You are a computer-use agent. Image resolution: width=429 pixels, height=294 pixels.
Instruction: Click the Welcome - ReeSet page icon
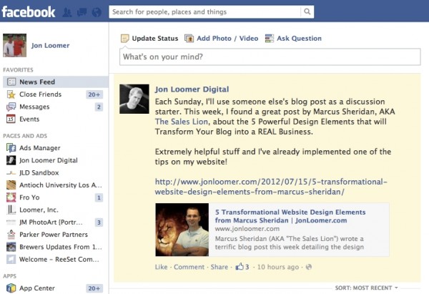(11, 259)
